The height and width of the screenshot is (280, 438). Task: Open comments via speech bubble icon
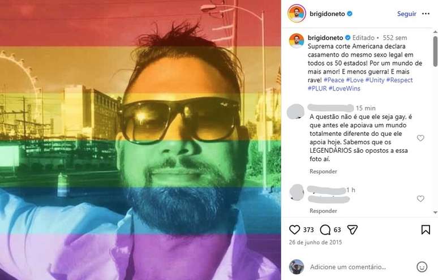coord(325,230)
